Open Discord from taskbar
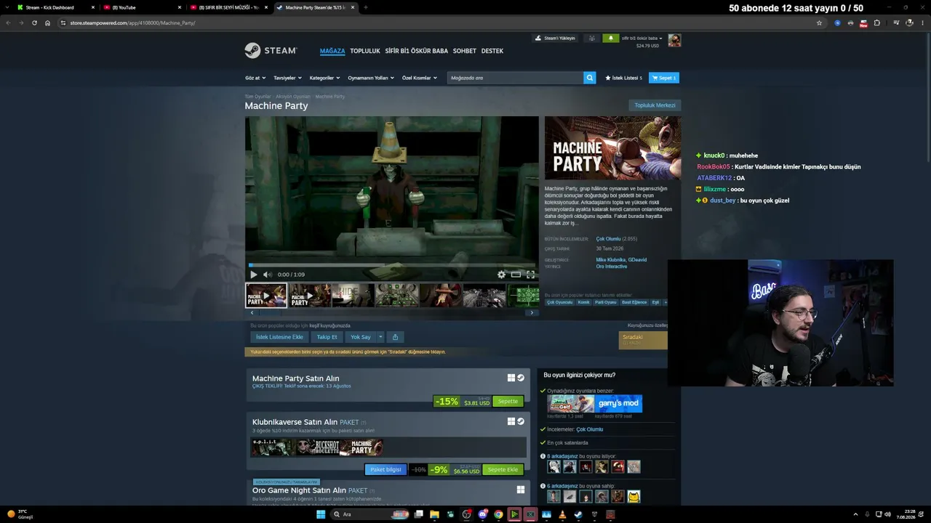 (x=482, y=514)
